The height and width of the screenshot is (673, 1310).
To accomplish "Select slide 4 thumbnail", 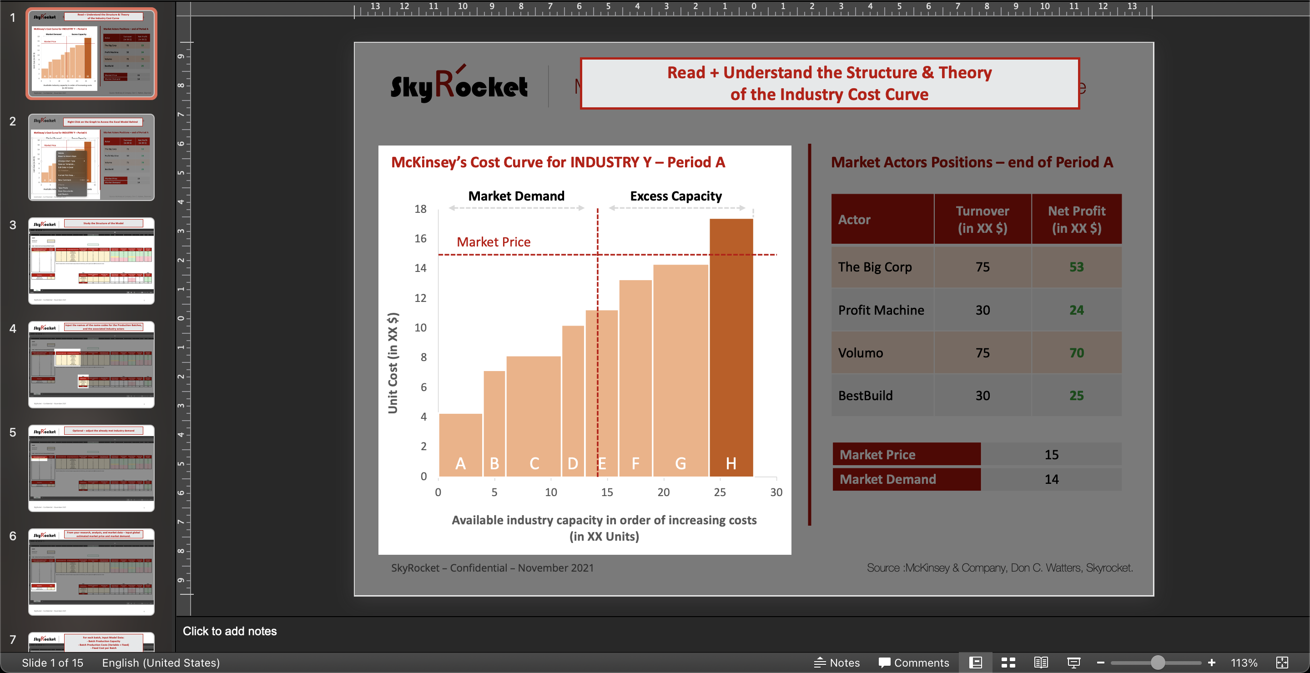I will [x=91, y=364].
